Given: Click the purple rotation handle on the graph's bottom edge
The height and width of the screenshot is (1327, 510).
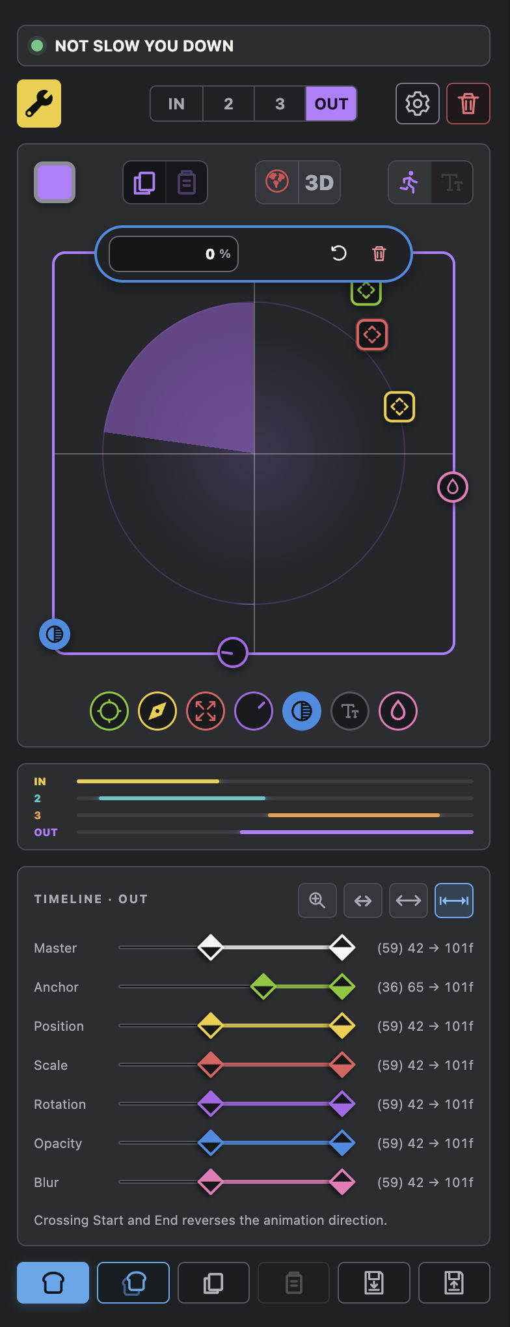Looking at the screenshot, I should (x=232, y=652).
